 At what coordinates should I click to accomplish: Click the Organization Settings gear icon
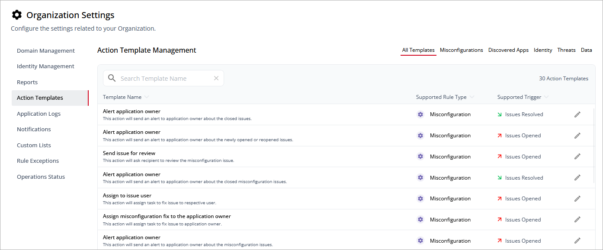[x=17, y=15]
